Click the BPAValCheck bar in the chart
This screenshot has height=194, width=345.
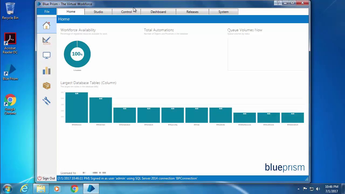(101, 110)
